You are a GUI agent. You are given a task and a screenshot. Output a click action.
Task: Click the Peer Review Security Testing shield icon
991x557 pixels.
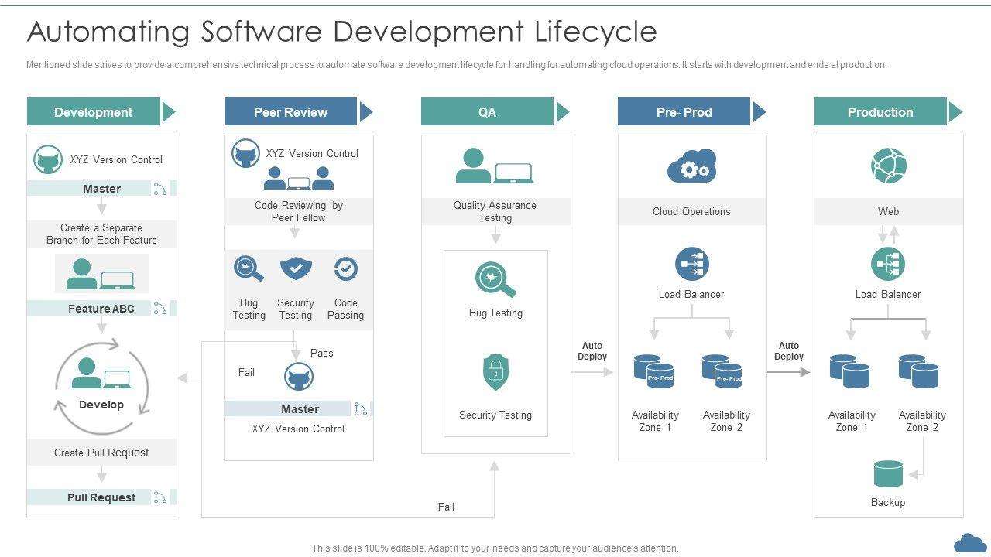click(x=295, y=269)
